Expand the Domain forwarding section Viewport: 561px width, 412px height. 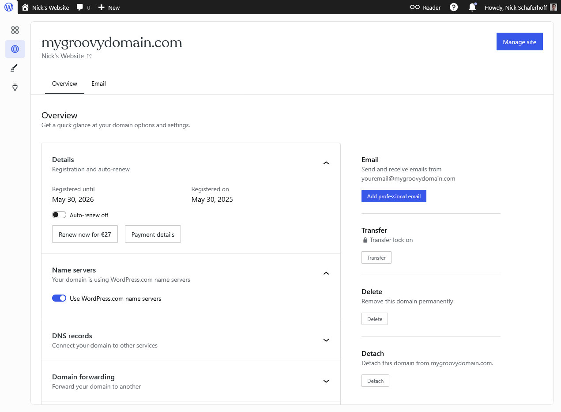pyautogui.click(x=326, y=381)
